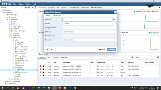Open the Prepared Transactions tab
This screenshot has height=90, width=161.
tap(61, 57)
